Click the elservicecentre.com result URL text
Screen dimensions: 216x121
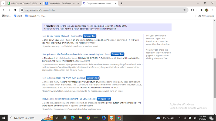coord(71,109)
